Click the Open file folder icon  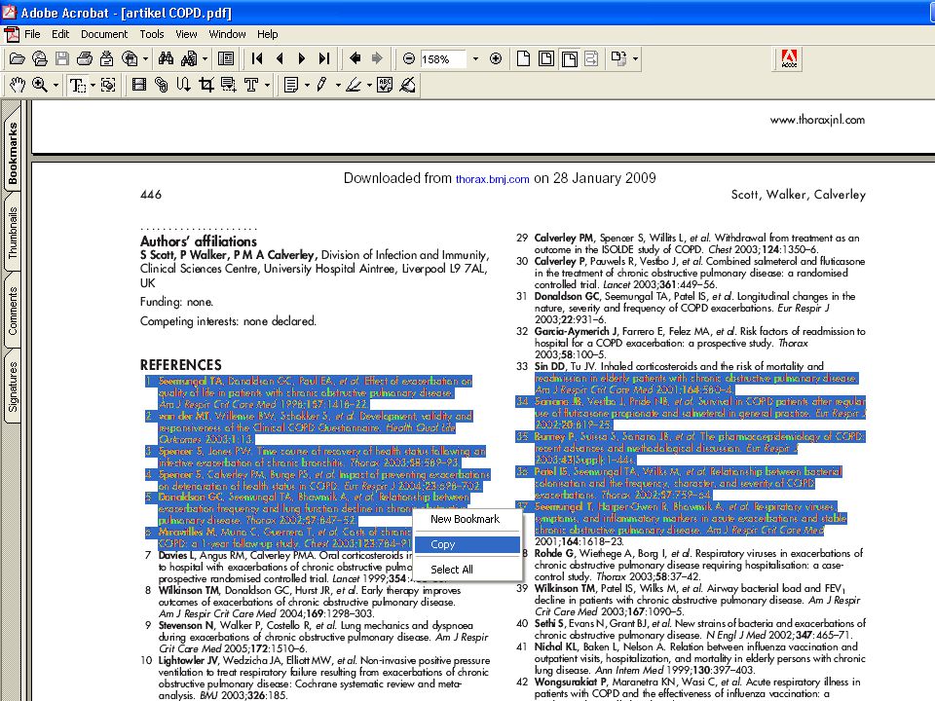point(17,58)
